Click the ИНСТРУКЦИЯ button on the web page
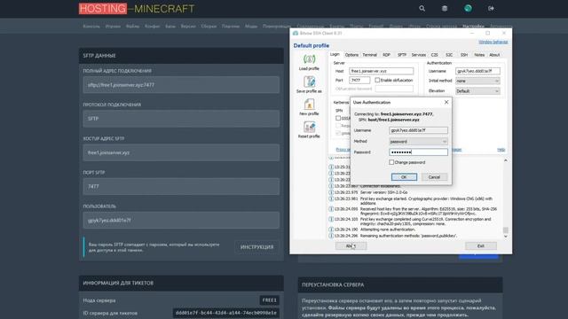This screenshot has width=568, height=319. [256, 247]
